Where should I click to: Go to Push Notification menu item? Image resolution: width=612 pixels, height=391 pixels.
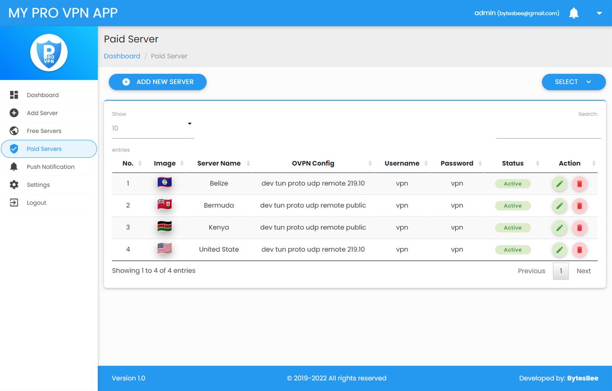coord(50,167)
